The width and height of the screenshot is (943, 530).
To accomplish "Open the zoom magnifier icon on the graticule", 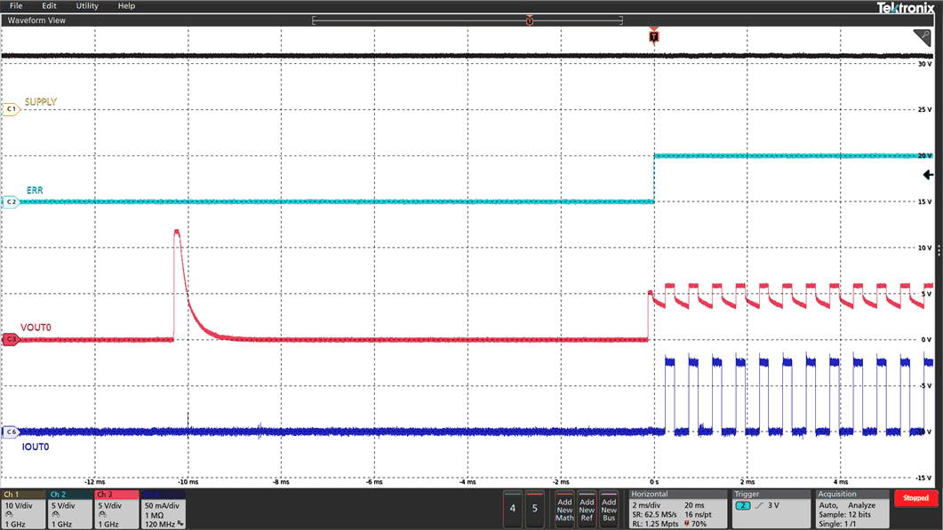I will point(923,39).
